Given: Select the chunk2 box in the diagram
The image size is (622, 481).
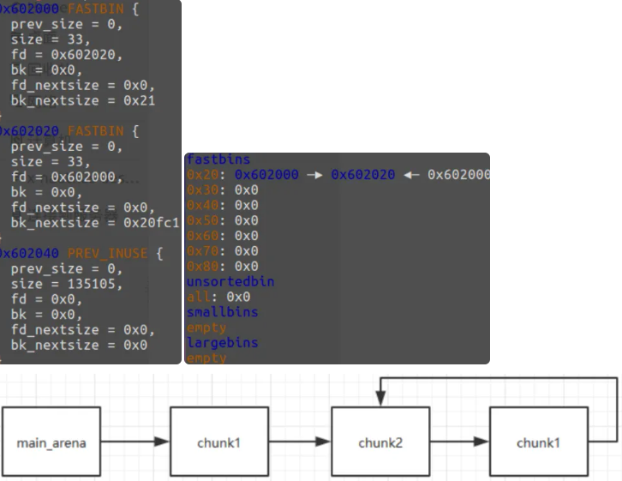Looking at the screenshot, I should coord(380,442).
